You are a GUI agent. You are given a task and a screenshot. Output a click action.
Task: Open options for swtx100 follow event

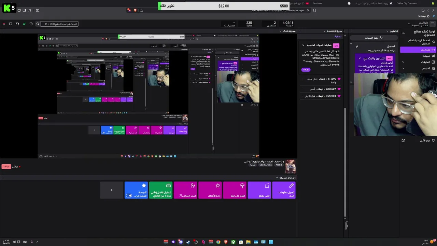coord(302,96)
